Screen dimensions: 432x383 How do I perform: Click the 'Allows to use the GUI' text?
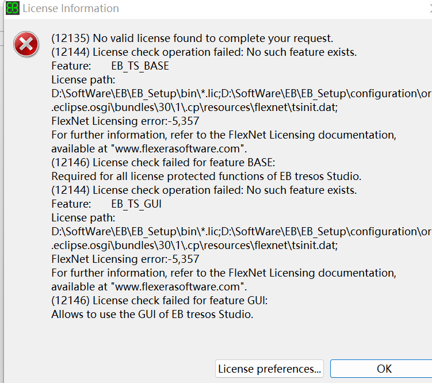pos(152,314)
